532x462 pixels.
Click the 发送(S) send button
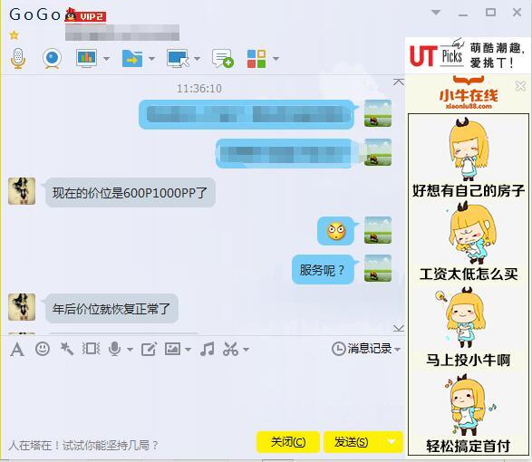(351, 442)
